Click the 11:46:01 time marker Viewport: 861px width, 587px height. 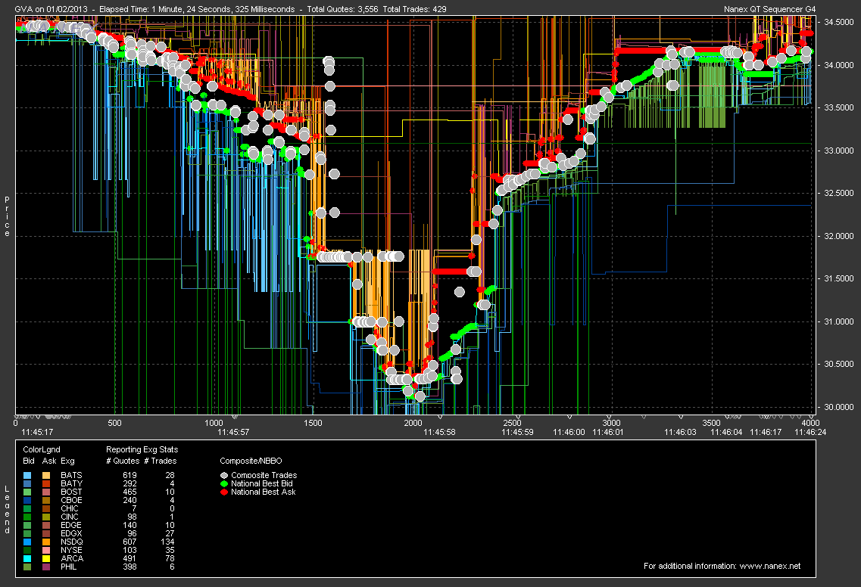click(608, 432)
